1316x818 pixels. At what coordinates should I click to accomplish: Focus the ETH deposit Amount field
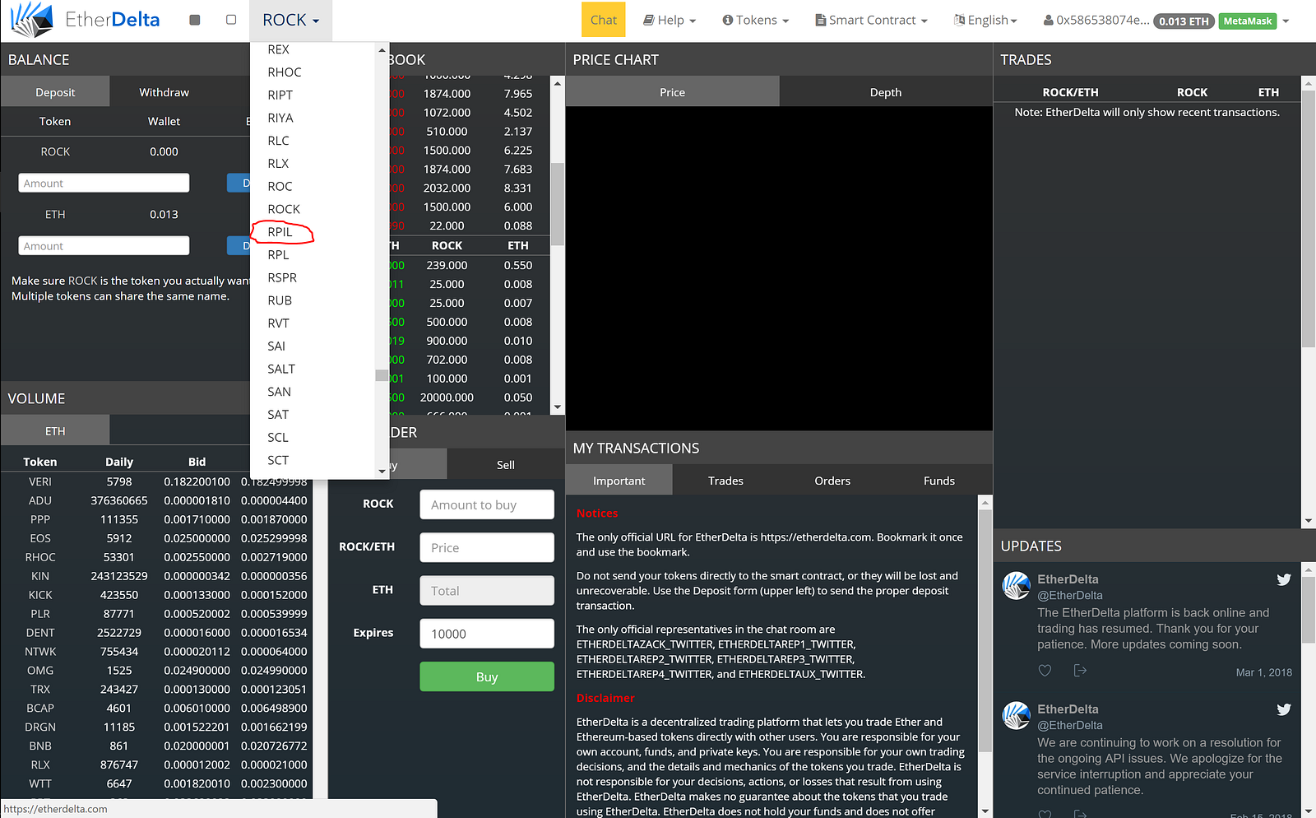tap(104, 246)
